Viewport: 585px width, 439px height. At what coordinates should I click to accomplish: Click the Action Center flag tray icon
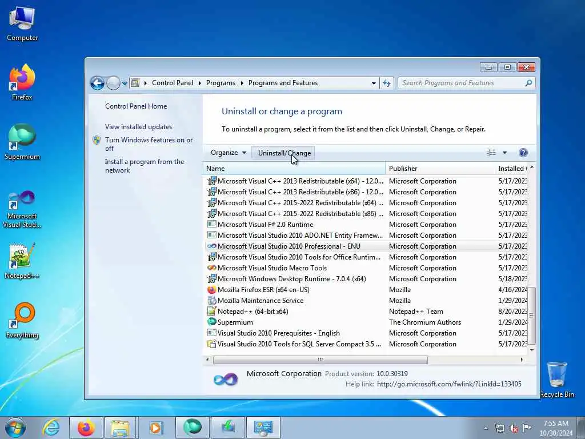(527, 428)
